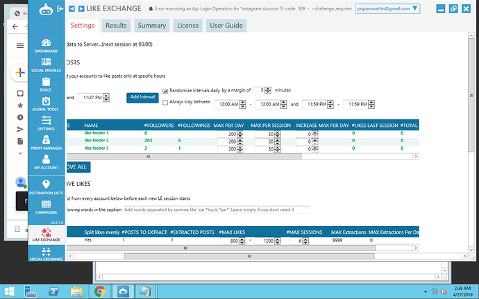Switch to Summary tab
This screenshot has width=479, height=299.
(152, 26)
